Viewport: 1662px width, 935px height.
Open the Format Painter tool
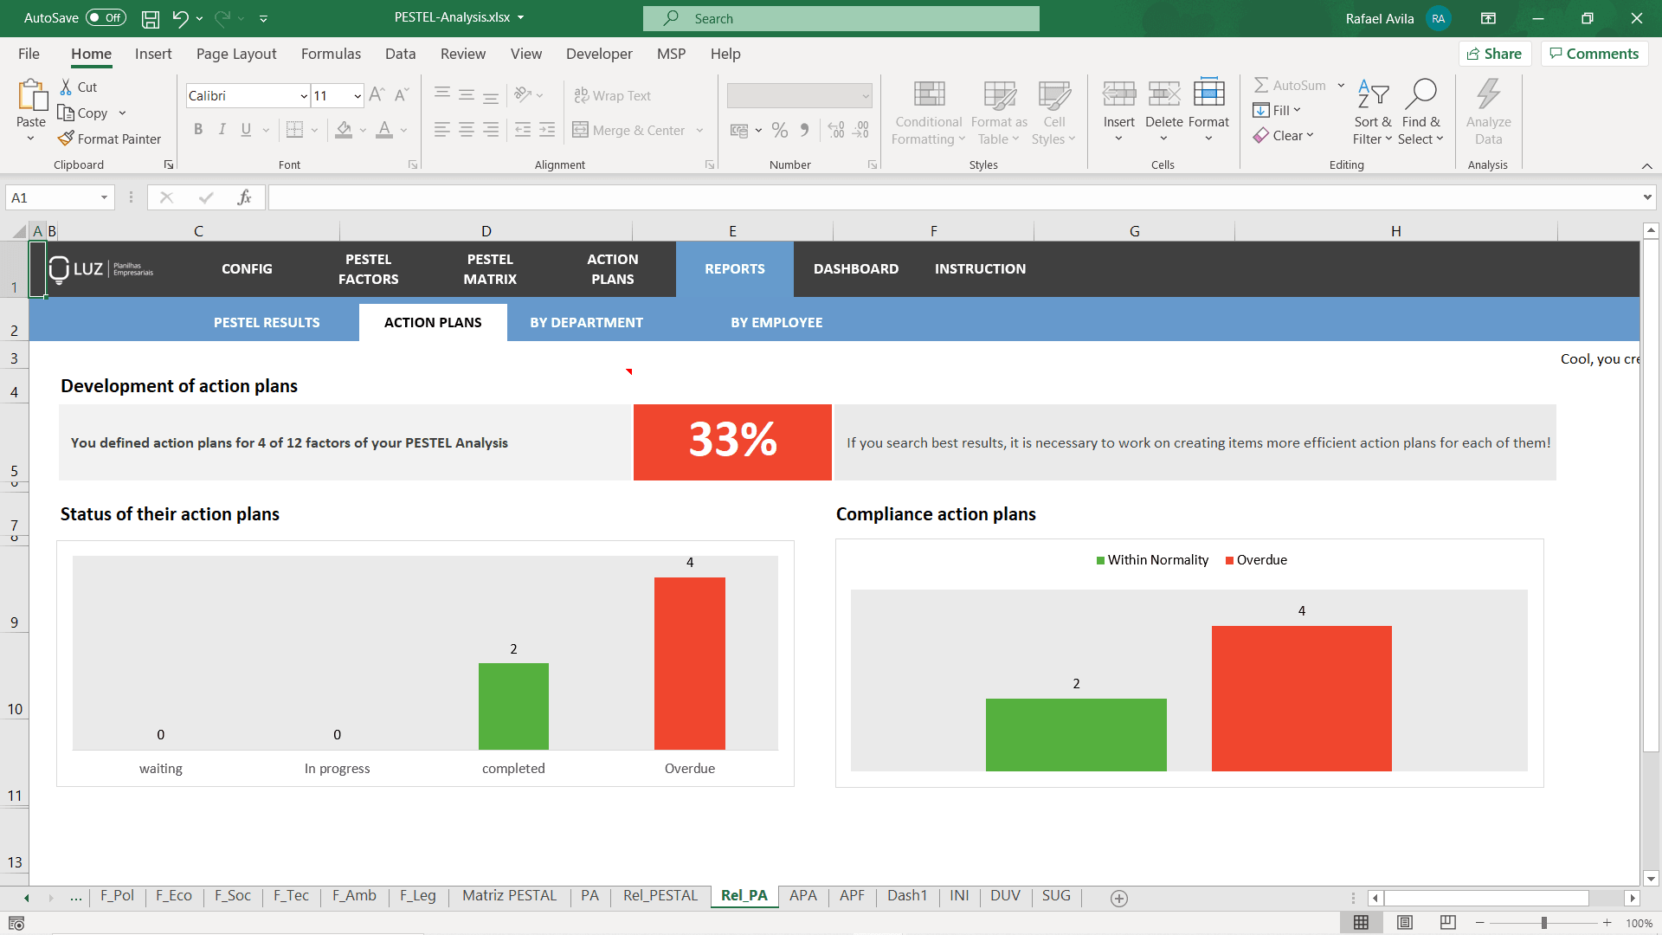[x=110, y=139]
